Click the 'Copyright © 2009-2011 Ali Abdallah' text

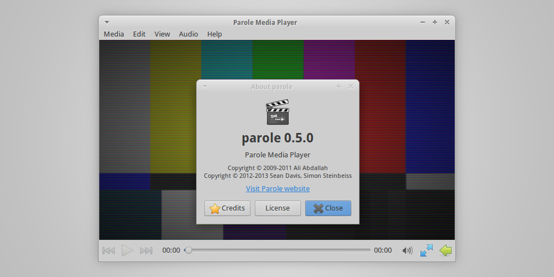tap(277, 168)
